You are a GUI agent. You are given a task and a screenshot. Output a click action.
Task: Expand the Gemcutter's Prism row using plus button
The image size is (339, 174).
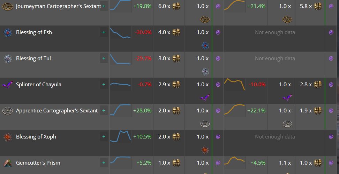coord(104,163)
